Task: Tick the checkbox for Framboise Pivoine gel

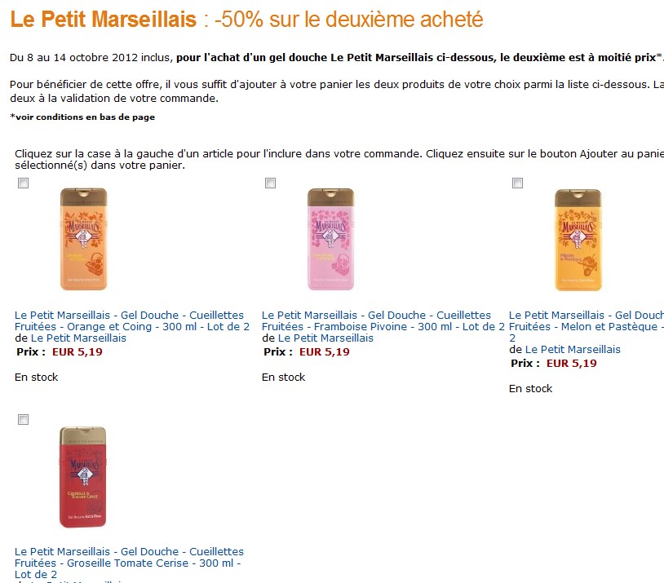Action: coord(270,183)
